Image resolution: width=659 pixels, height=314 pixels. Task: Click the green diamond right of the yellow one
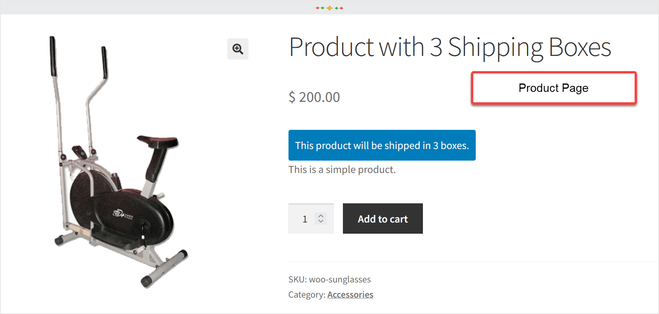[x=337, y=8]
